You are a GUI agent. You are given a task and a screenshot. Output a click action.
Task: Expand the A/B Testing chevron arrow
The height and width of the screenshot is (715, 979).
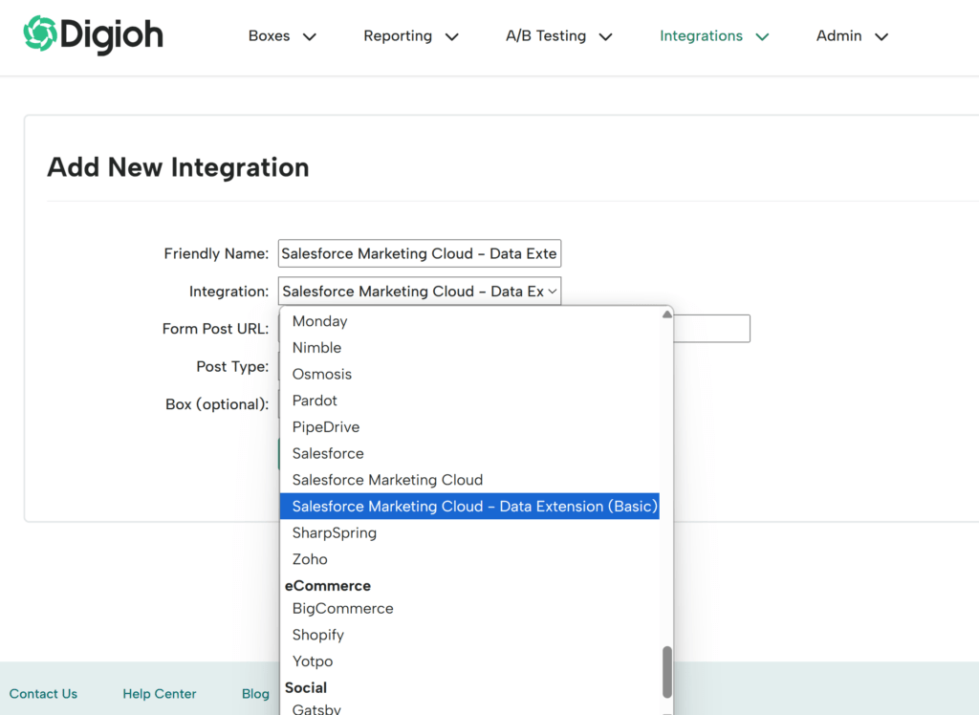point(605,37)
